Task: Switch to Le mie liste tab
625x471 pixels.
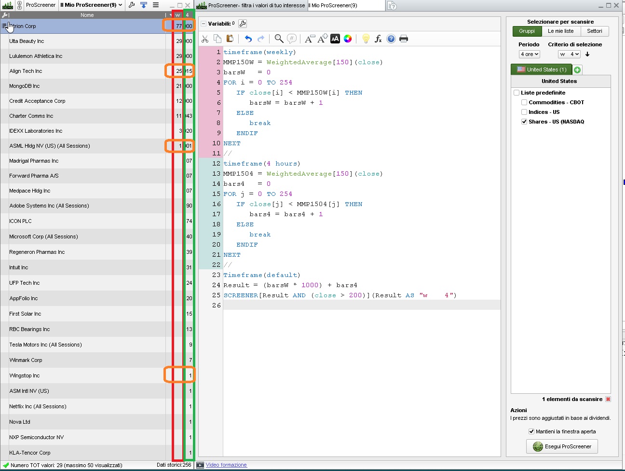Action: pyautogui.click(x=560, y=31)
